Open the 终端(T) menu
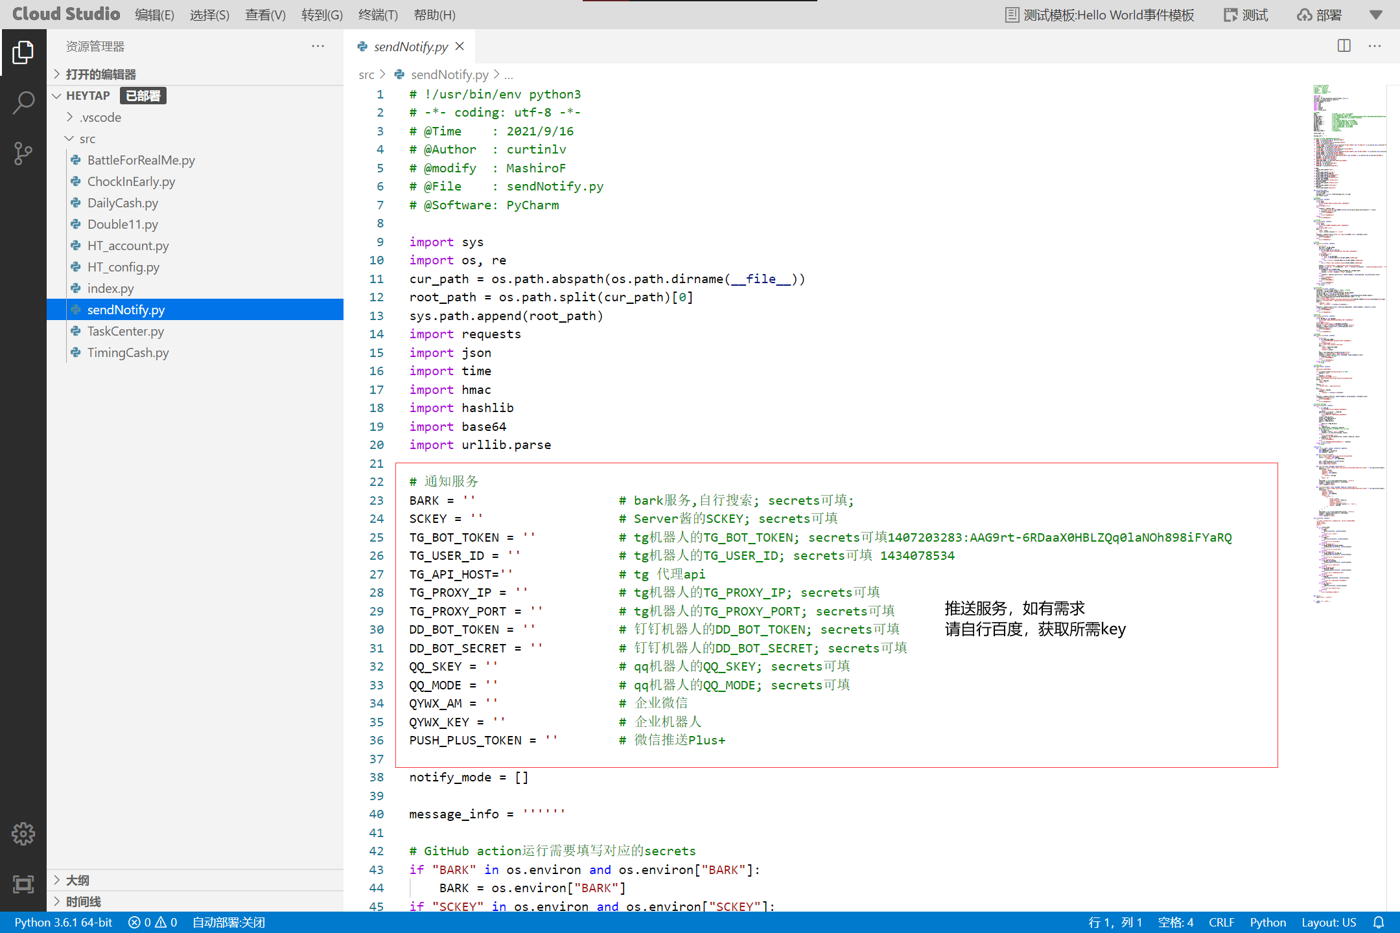1400x933 pixels. [378, 15]
